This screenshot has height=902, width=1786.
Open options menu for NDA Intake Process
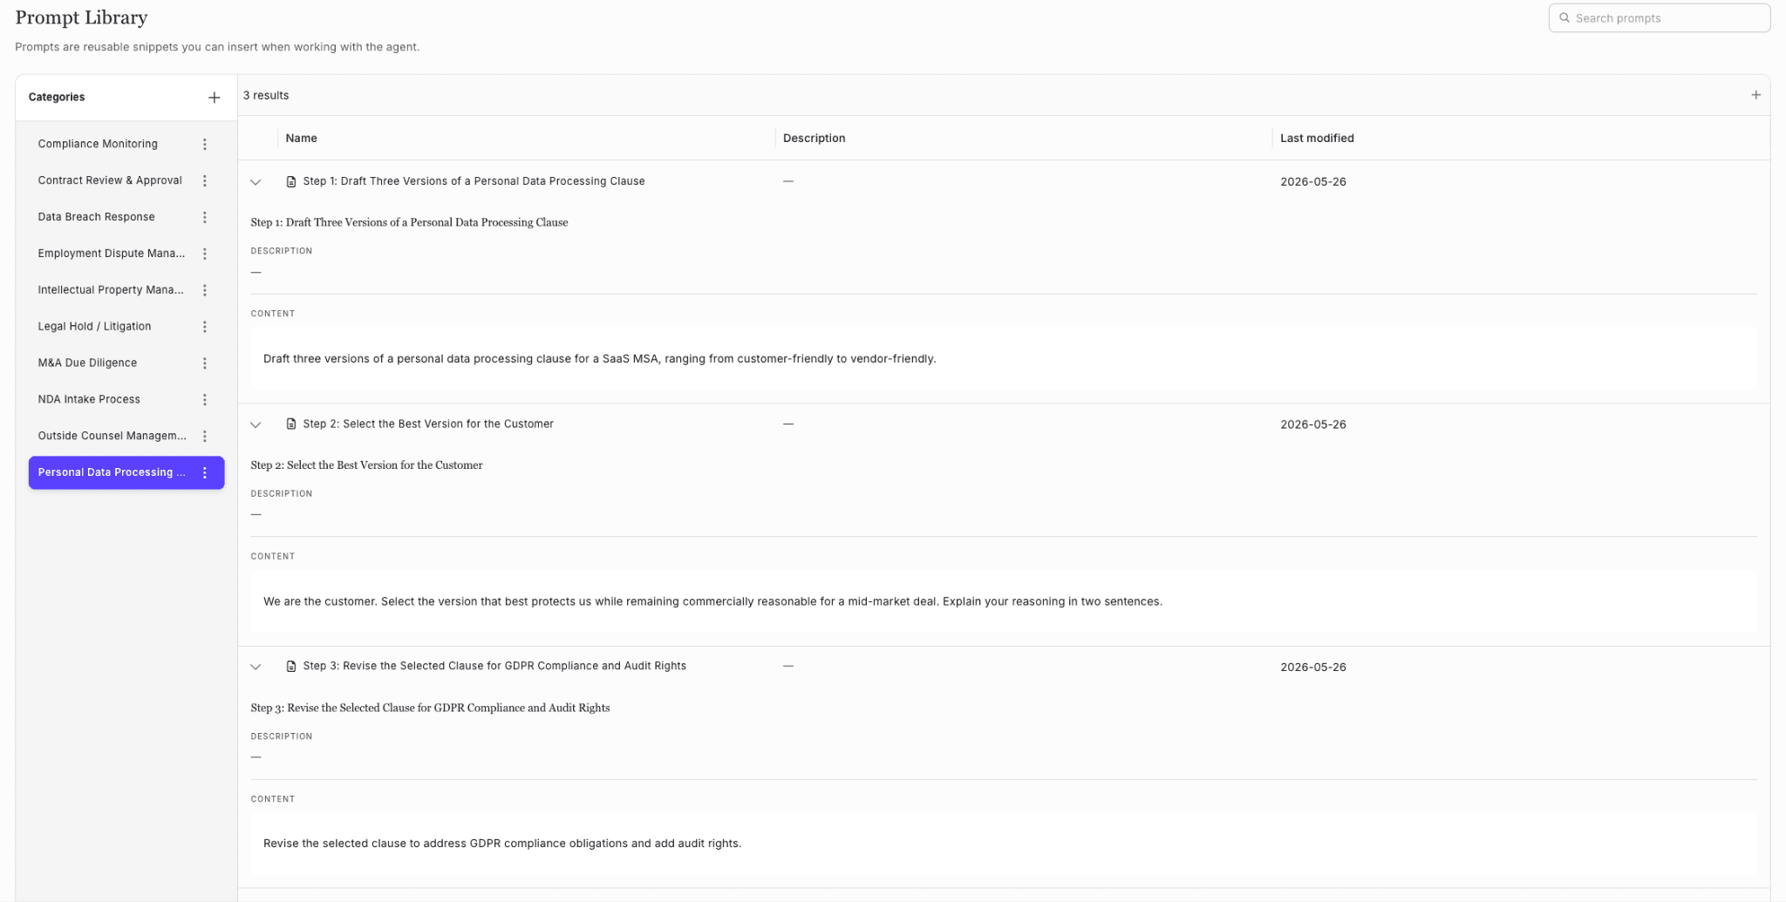point(205,400)
